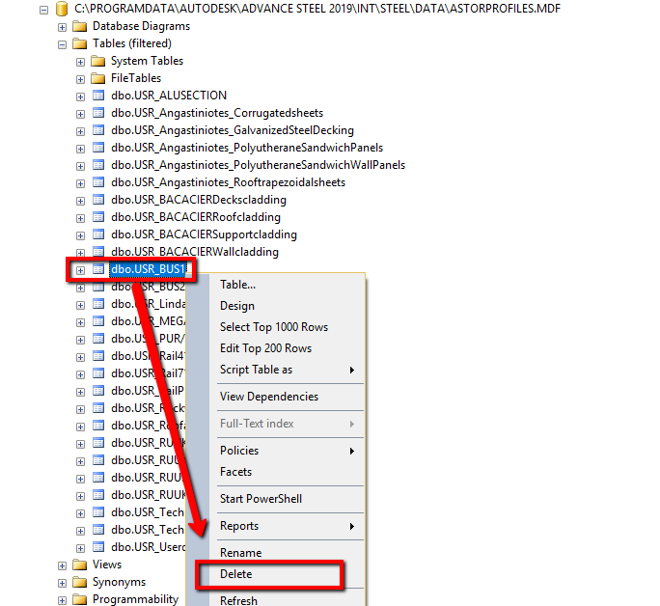
Task: Click the FileTables folder icon
Action: 98,78
